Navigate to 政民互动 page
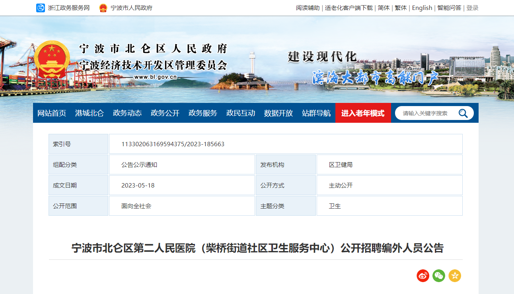The height and width of the screenshot is (294, 514). tap(241, 113)
